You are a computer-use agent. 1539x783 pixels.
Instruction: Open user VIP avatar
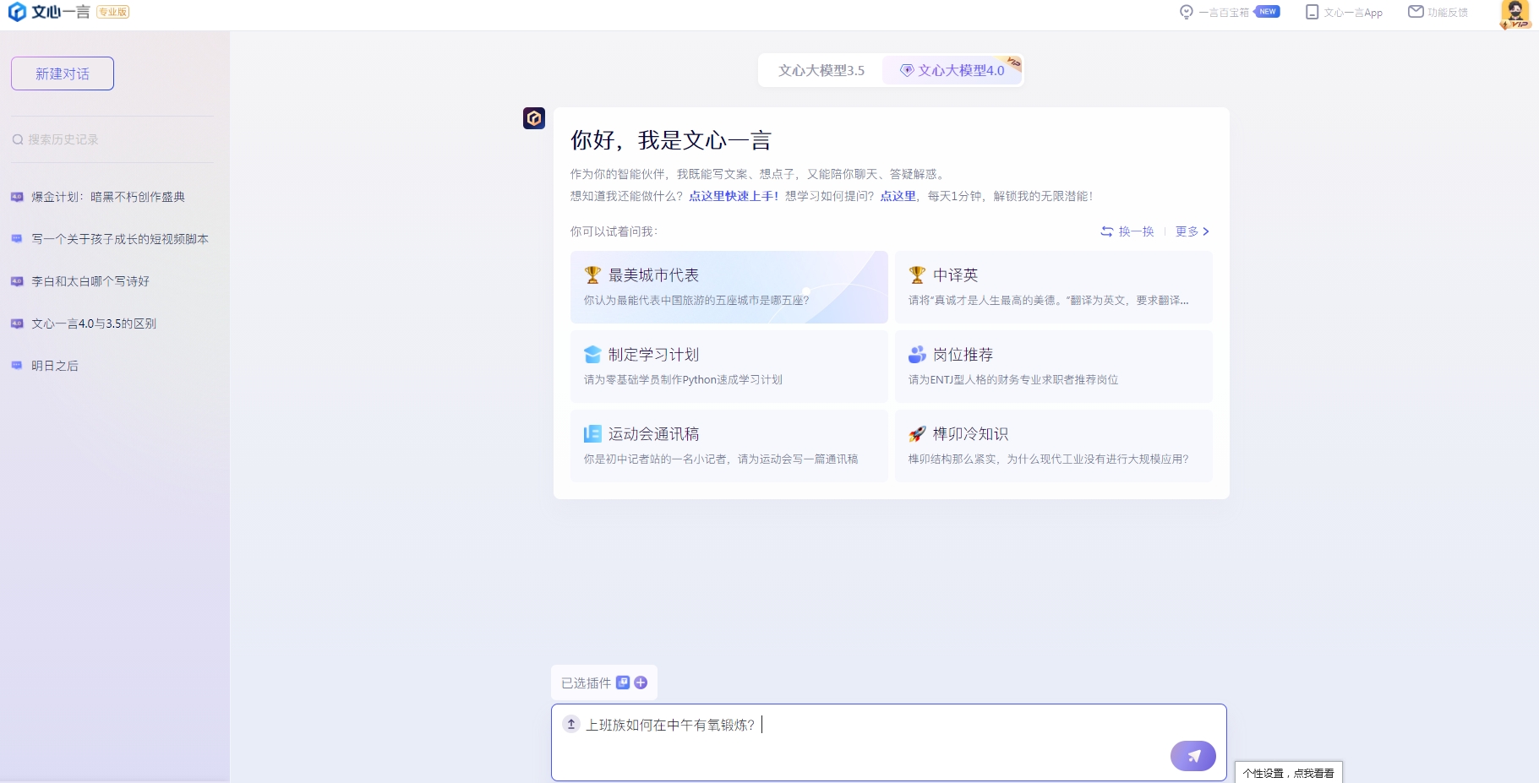[x=1514, y=14]
